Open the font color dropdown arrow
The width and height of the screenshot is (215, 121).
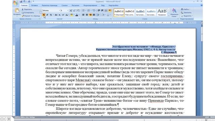click(79, 15)
